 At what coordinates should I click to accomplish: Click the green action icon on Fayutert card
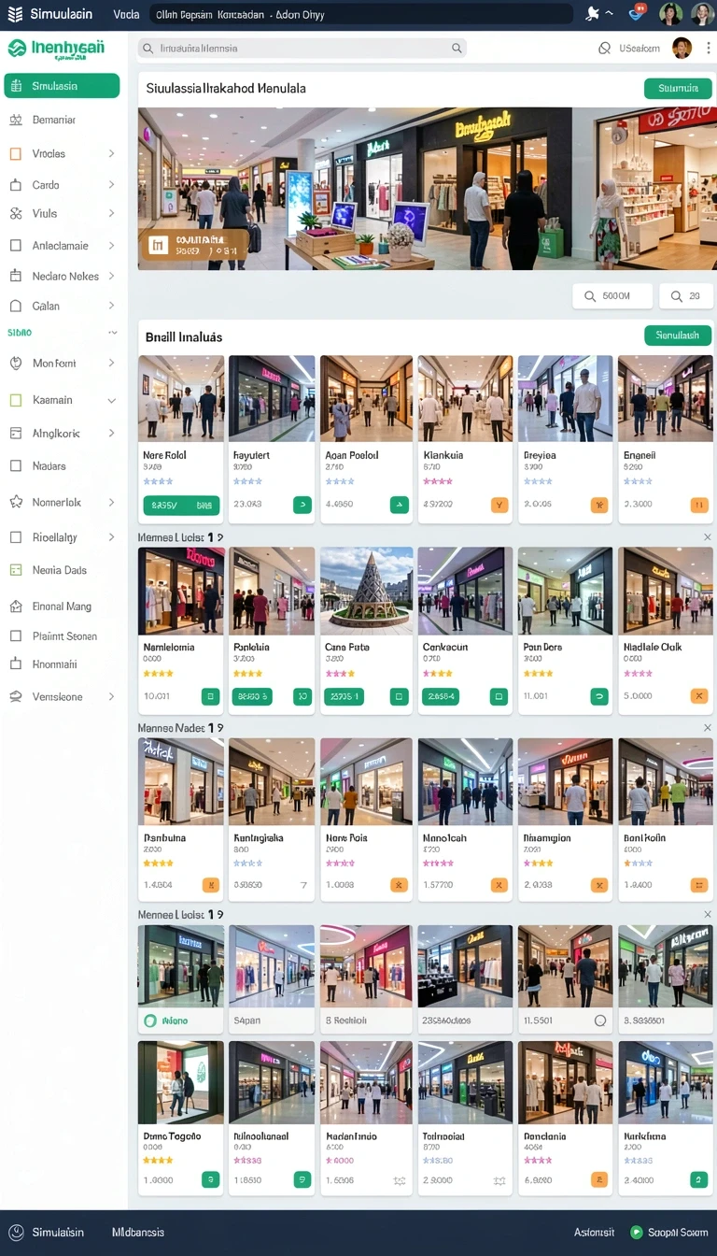coord(302,505)
